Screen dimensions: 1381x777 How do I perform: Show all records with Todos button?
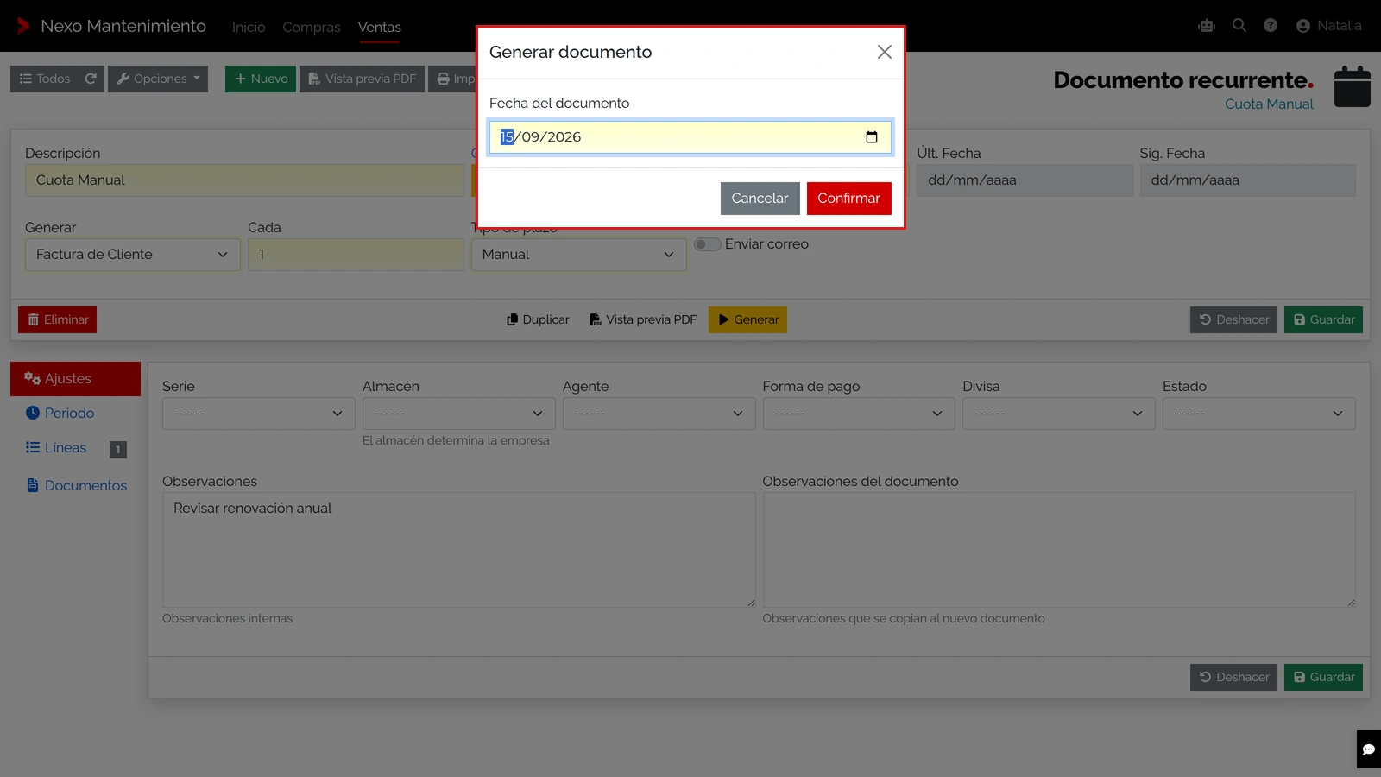pos(45,79)
